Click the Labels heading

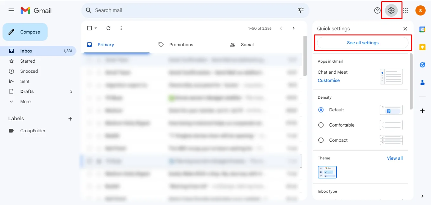(16, 119)
